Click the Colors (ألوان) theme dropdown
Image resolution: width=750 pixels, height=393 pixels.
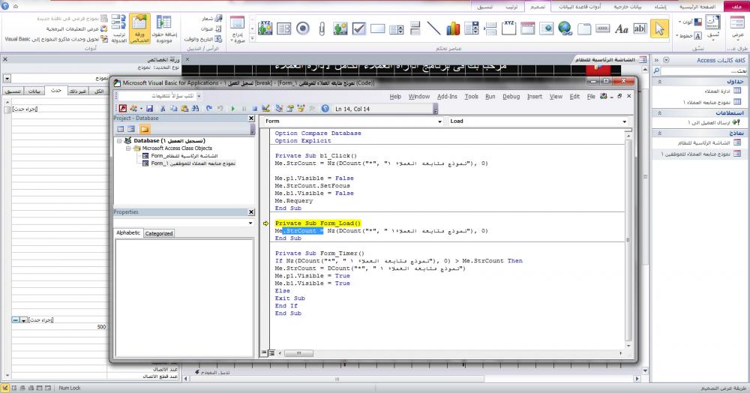point(690,22)
